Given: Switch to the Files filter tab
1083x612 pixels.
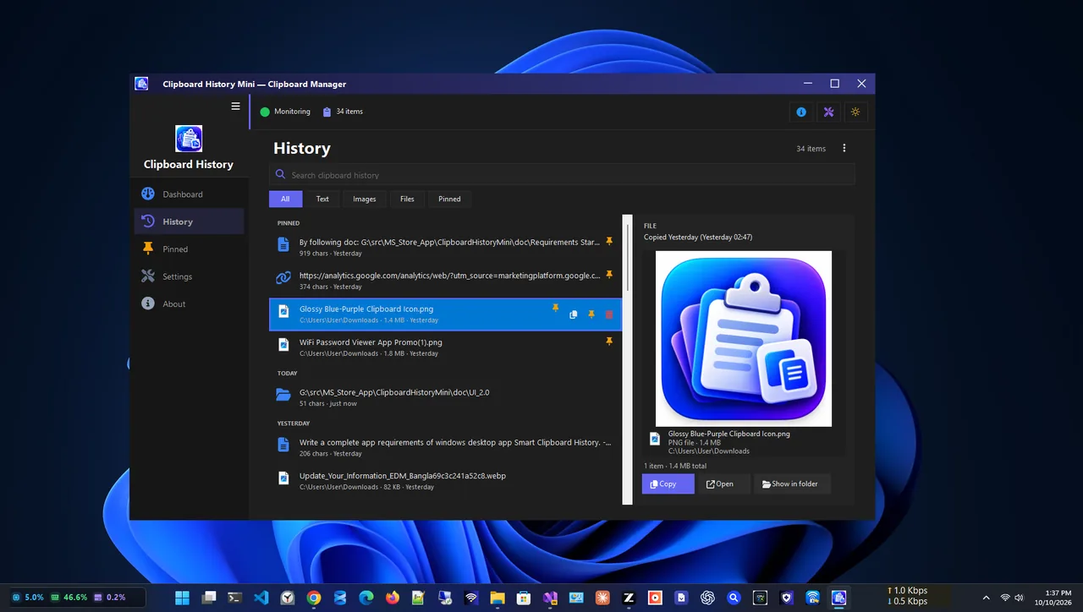Looking at the screenshot, I should point(407,199).
